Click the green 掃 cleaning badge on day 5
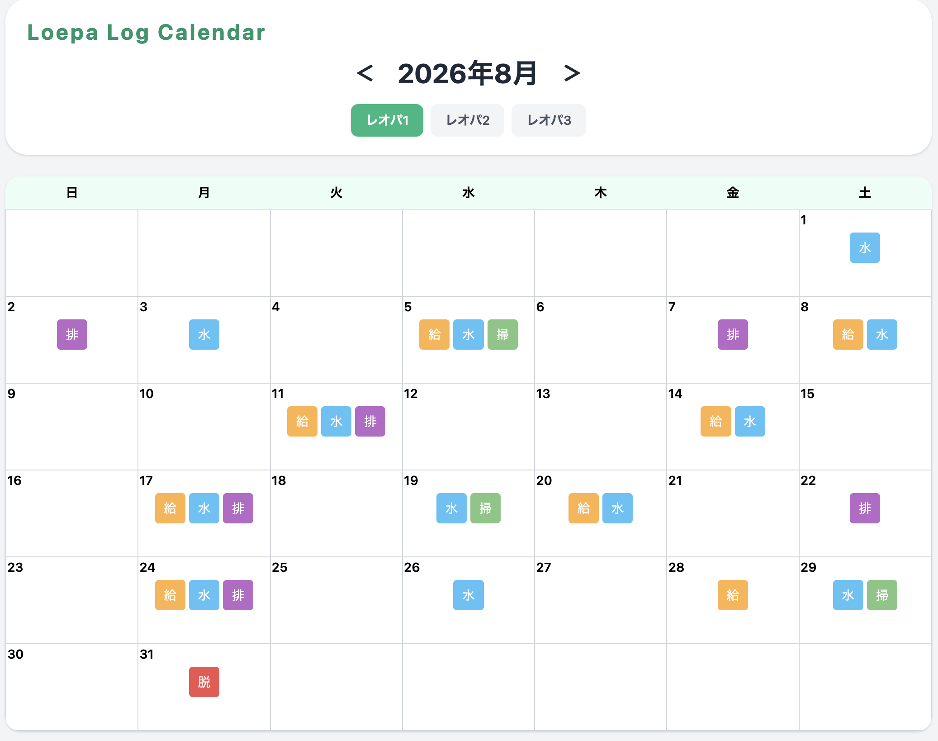938x741 pixels. (x=502, y=334)
